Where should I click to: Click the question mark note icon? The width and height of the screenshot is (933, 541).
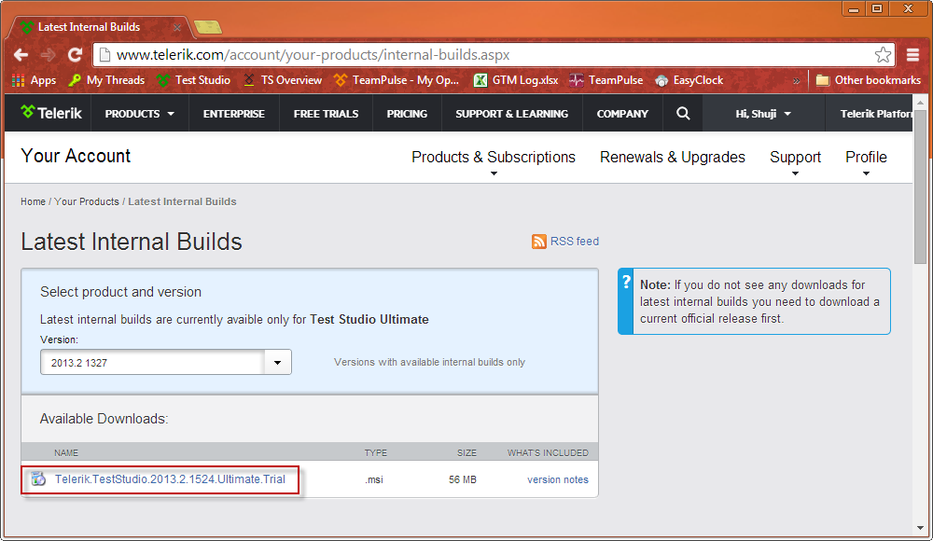(x=626, y=282)
